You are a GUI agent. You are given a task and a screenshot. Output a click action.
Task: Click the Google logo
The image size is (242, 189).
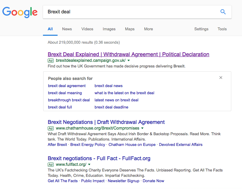coord(20,12)
